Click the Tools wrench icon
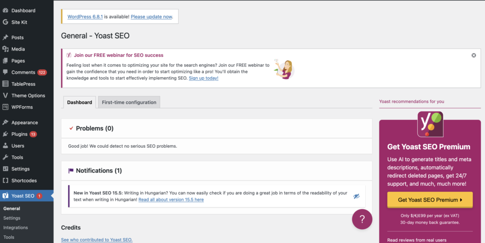The width and height of the screenshot is (485, 243). pos(5,157)
